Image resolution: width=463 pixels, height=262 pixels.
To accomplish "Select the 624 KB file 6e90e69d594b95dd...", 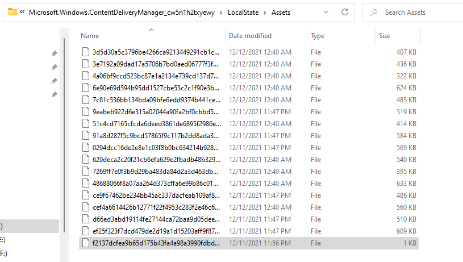I will [249, 88].
